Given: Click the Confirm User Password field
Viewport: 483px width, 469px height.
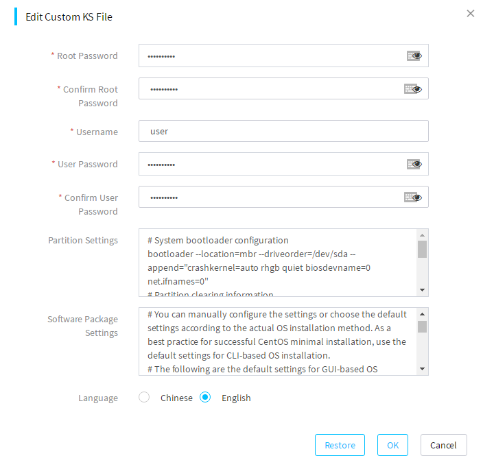Looking at the screenshot, I should click(x=283, y=197).
